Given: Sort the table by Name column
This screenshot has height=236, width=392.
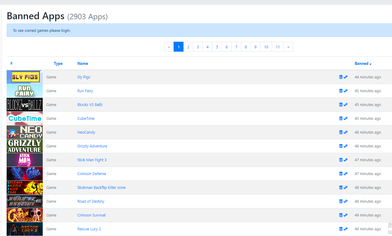Looking at the screenshot, I should pyautogui.click(x=82, y=63).
